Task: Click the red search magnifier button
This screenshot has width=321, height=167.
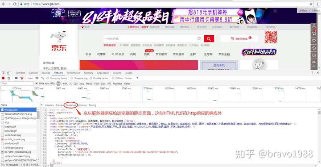Action: point(209,38)
